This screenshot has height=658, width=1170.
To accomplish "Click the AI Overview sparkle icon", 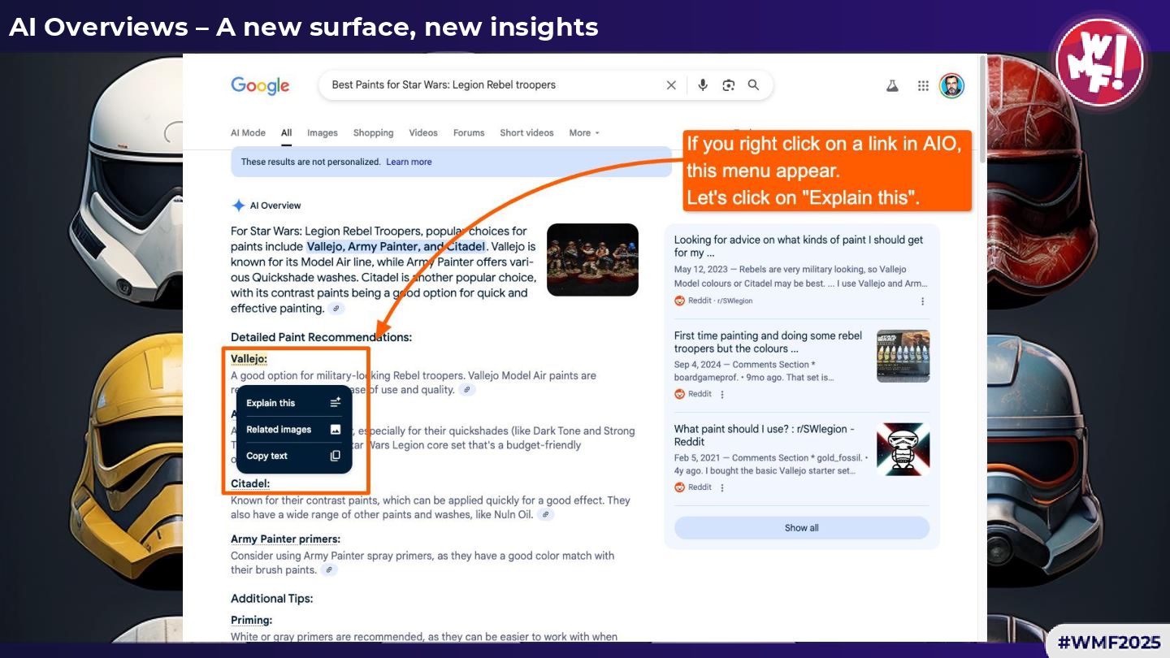I will click(238, 206).
